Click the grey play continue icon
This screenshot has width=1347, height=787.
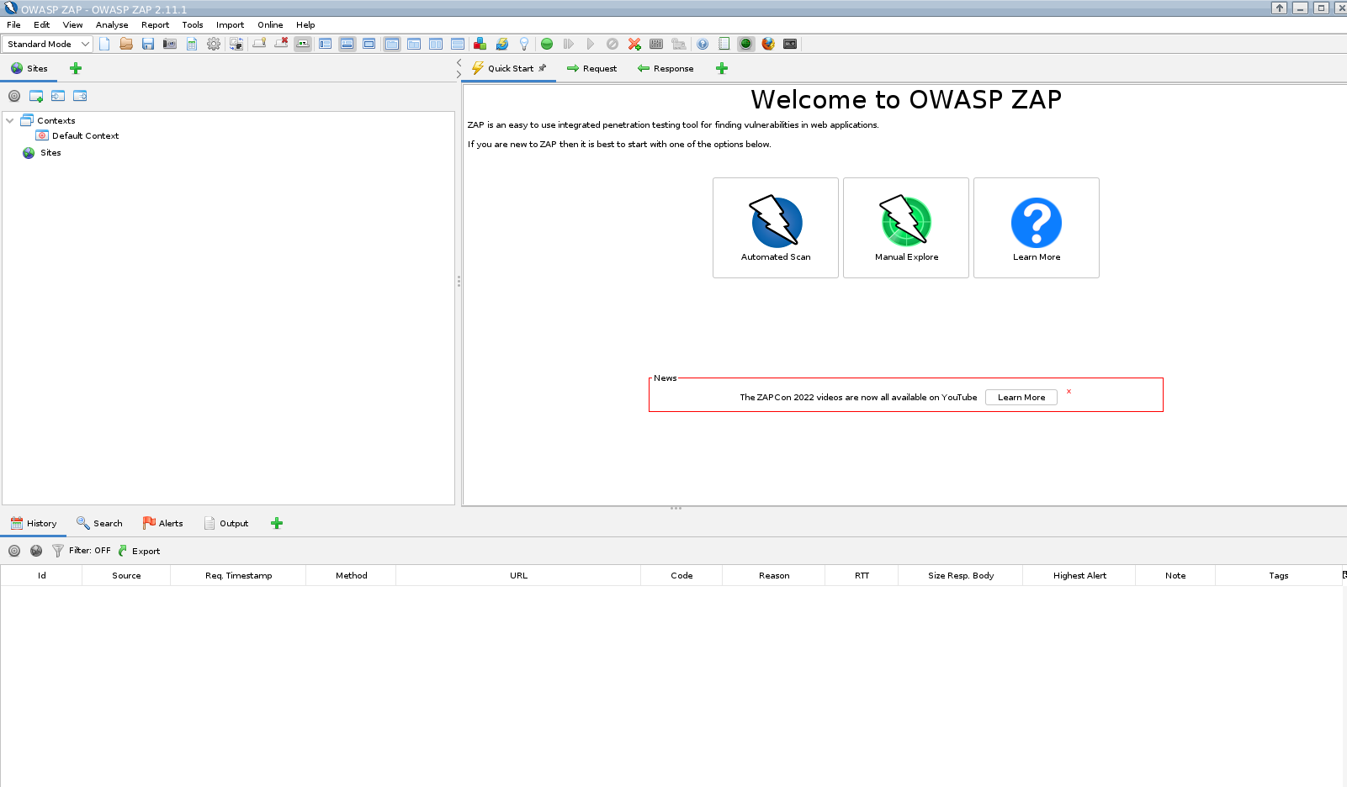591,44
